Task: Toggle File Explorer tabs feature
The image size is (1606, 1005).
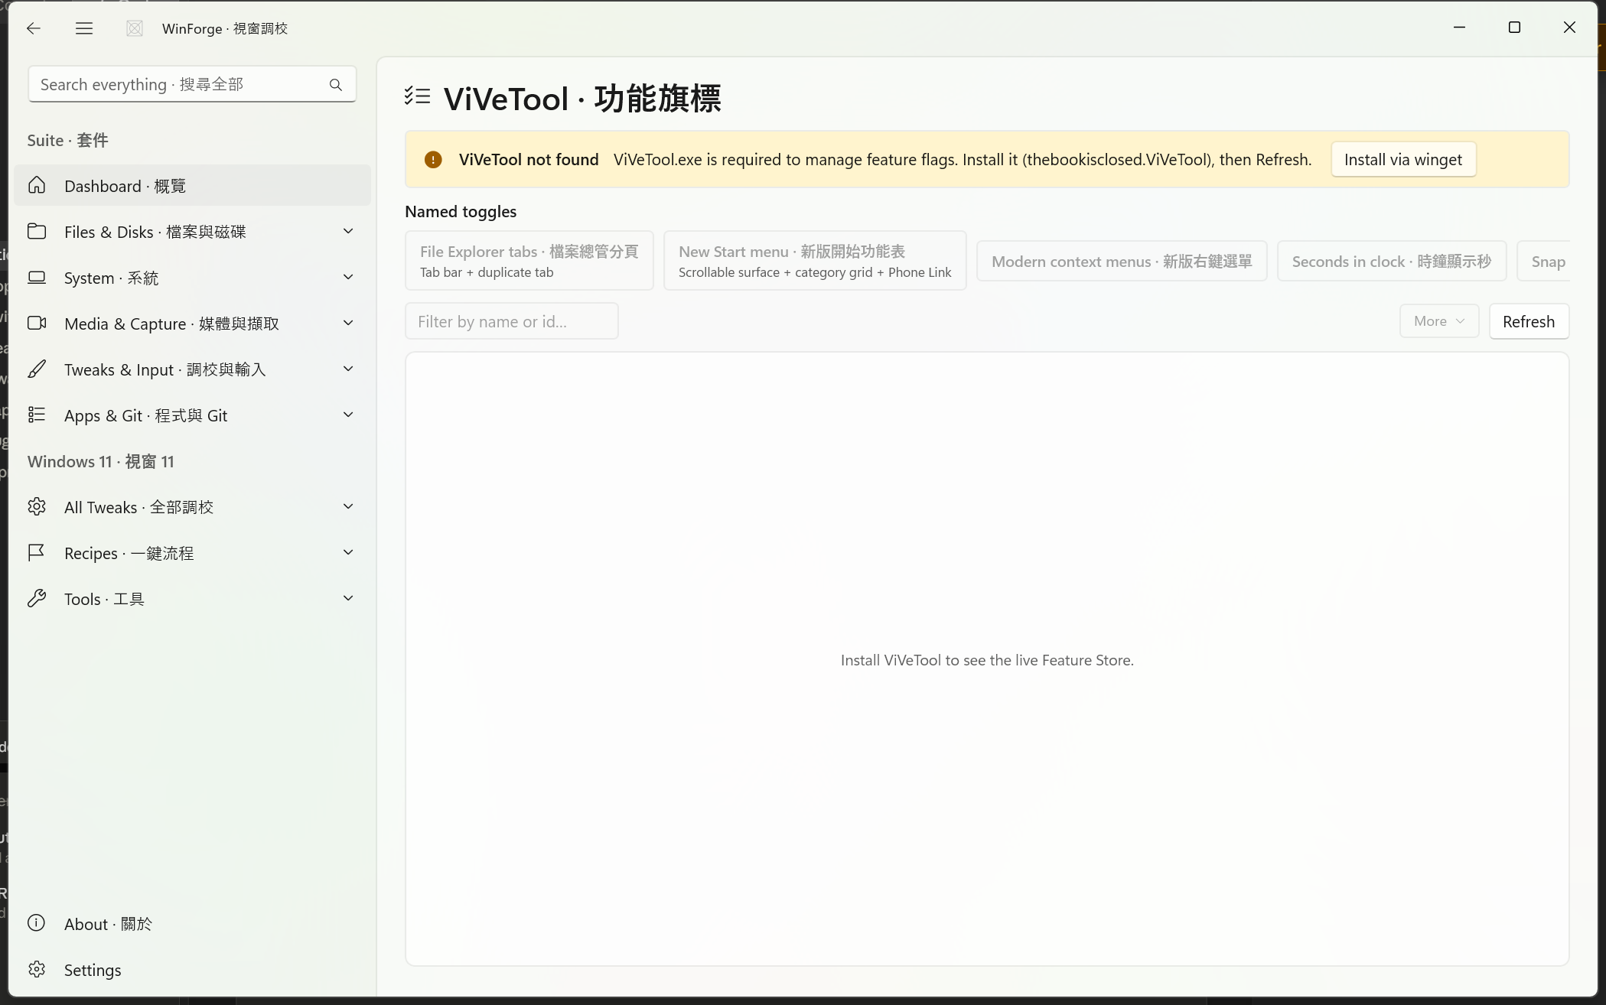Action: [529, 261]
